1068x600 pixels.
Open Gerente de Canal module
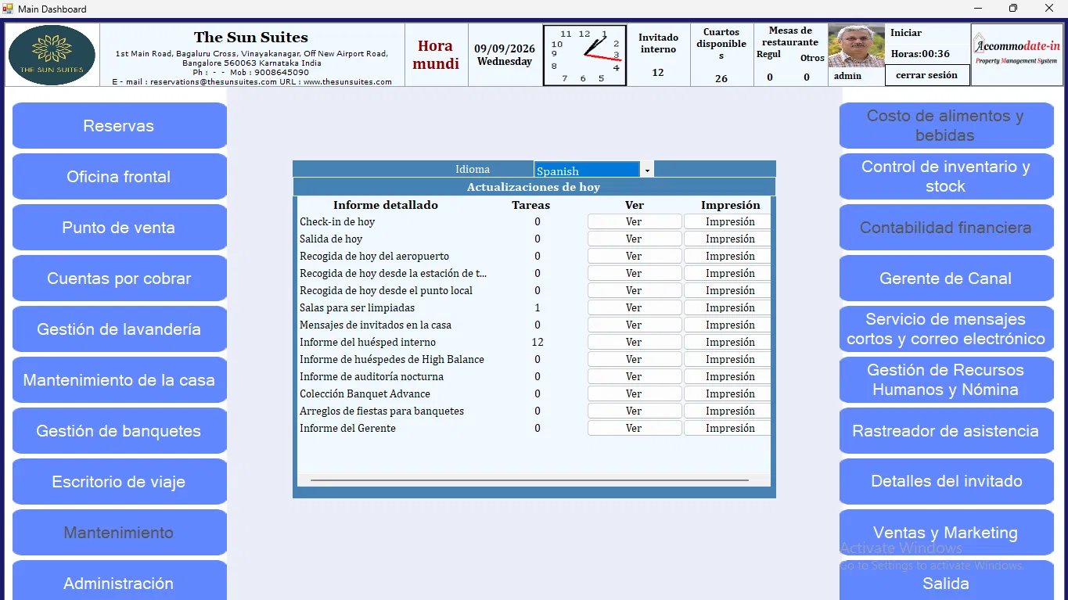tap(946, 278)
